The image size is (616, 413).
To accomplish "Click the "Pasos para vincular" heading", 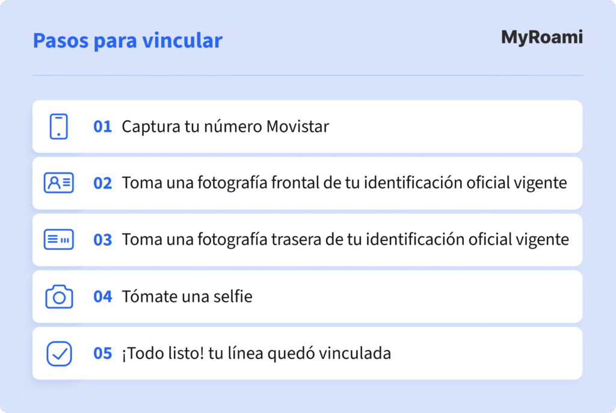I will point(127,40).
